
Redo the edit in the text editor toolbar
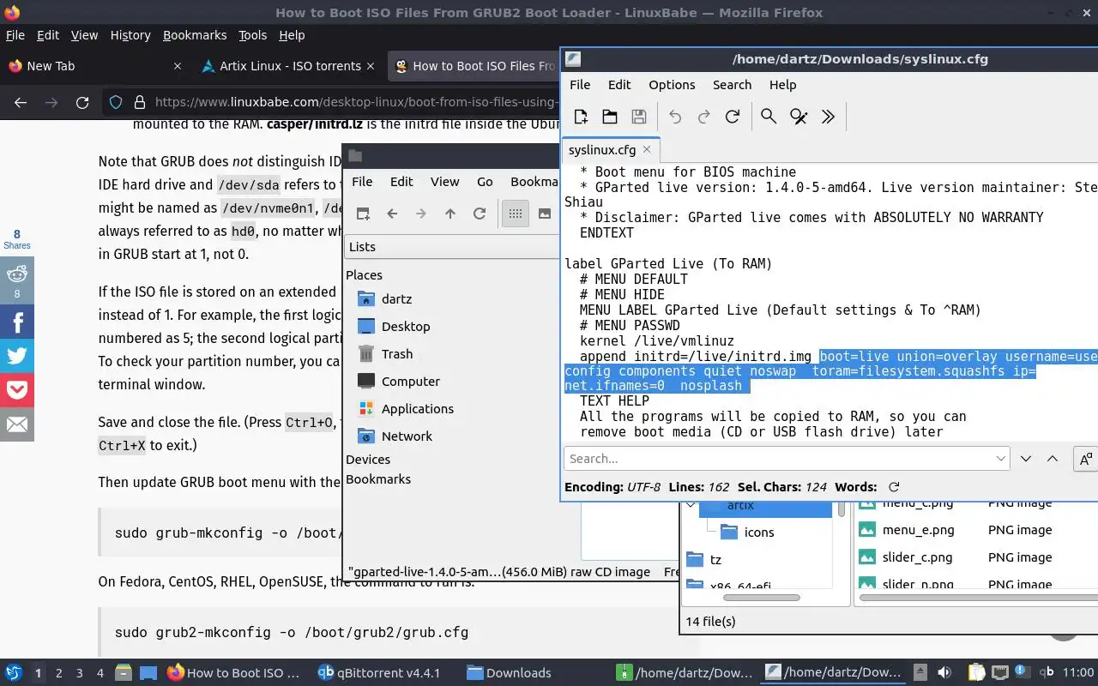coord(703,117)
